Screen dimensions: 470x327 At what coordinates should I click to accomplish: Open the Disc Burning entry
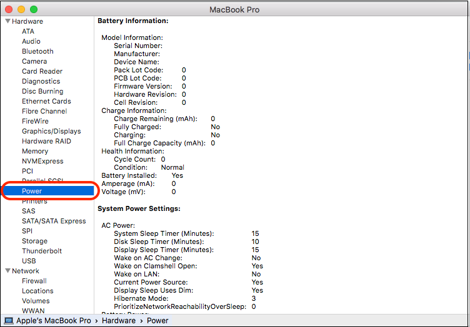tap(42, 91)
